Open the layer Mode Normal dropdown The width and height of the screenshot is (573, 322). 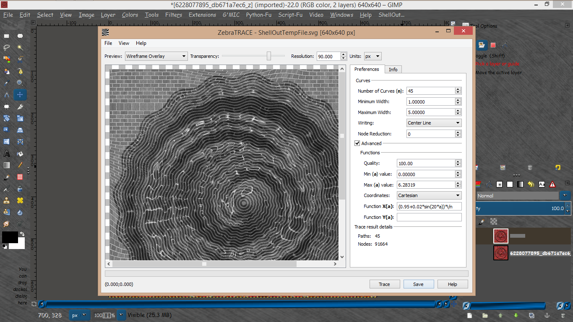point(523,196)
